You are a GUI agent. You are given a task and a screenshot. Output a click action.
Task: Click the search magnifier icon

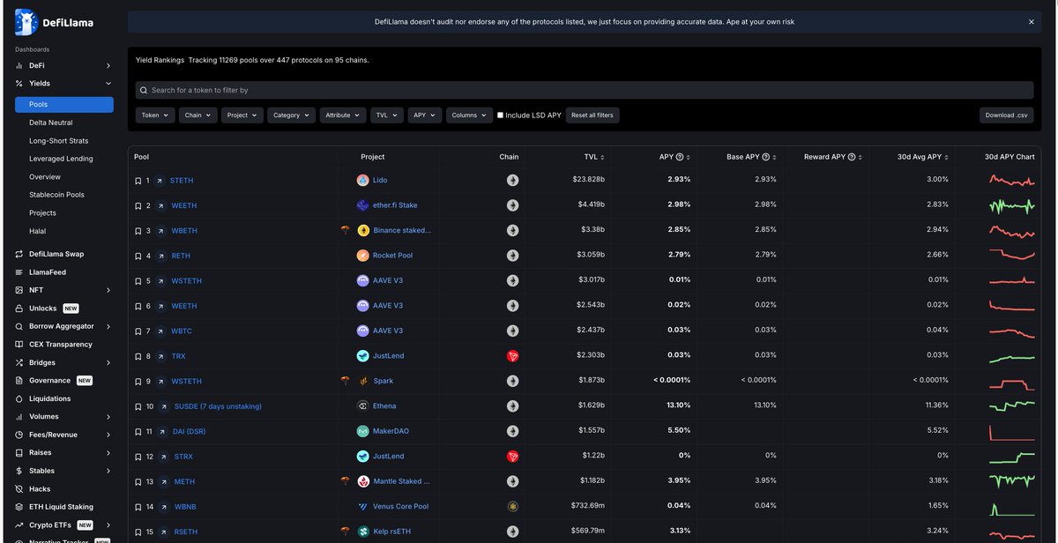pos(143,90)
